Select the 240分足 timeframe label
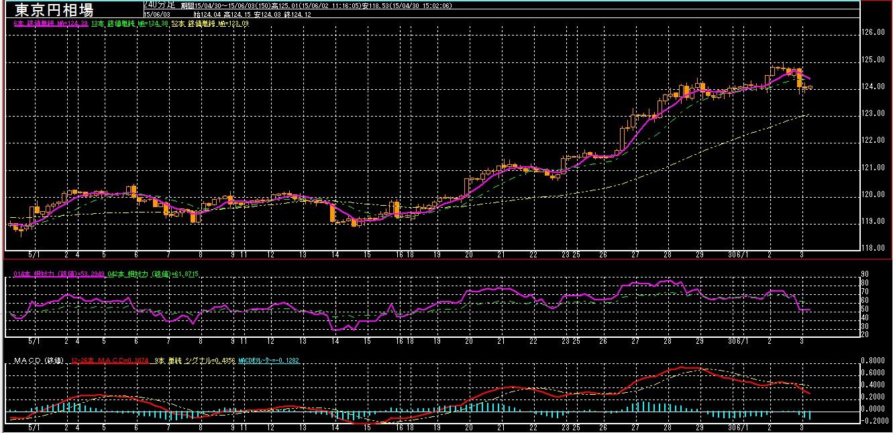The width and height of the screenshot is (893, 433). point(160,4)
